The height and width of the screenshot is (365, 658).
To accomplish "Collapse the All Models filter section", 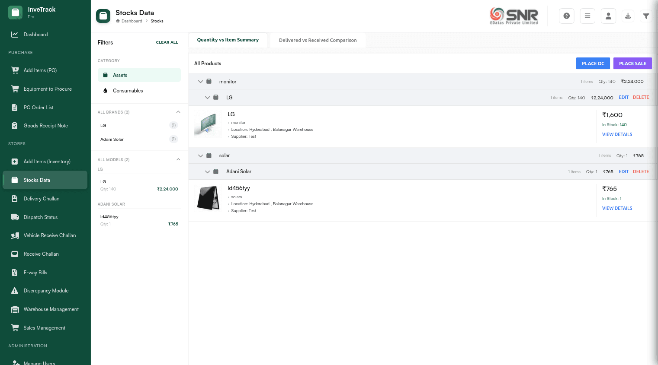I will point(178,160).
